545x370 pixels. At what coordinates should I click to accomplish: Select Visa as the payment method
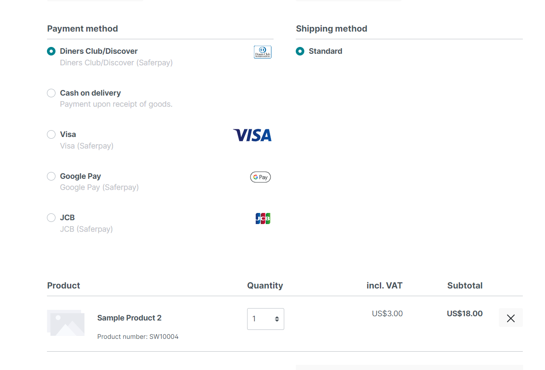(51, 134)
